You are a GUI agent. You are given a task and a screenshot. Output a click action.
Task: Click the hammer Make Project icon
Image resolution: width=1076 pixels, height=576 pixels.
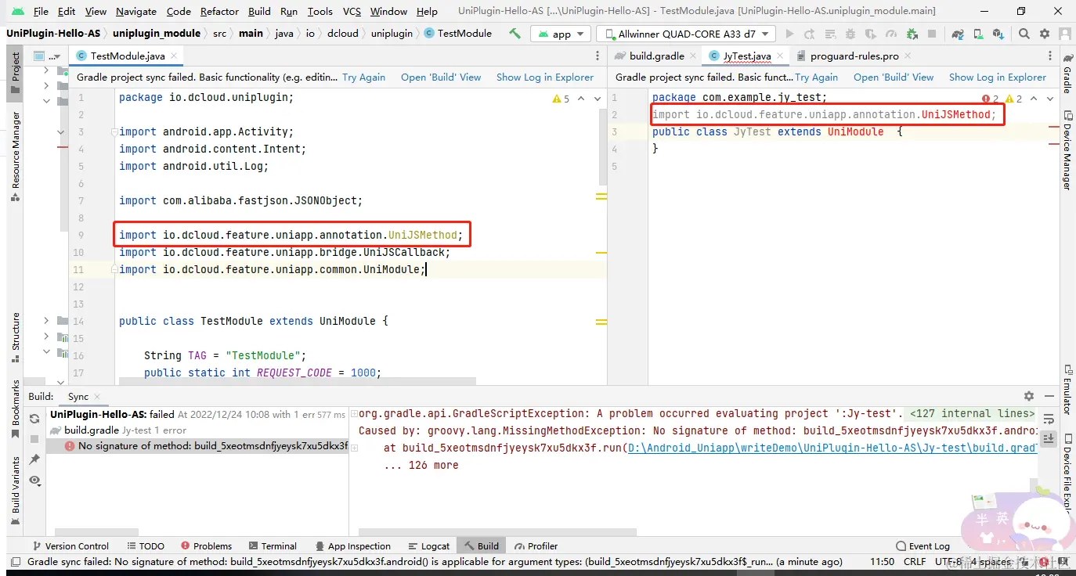[515, 34]
